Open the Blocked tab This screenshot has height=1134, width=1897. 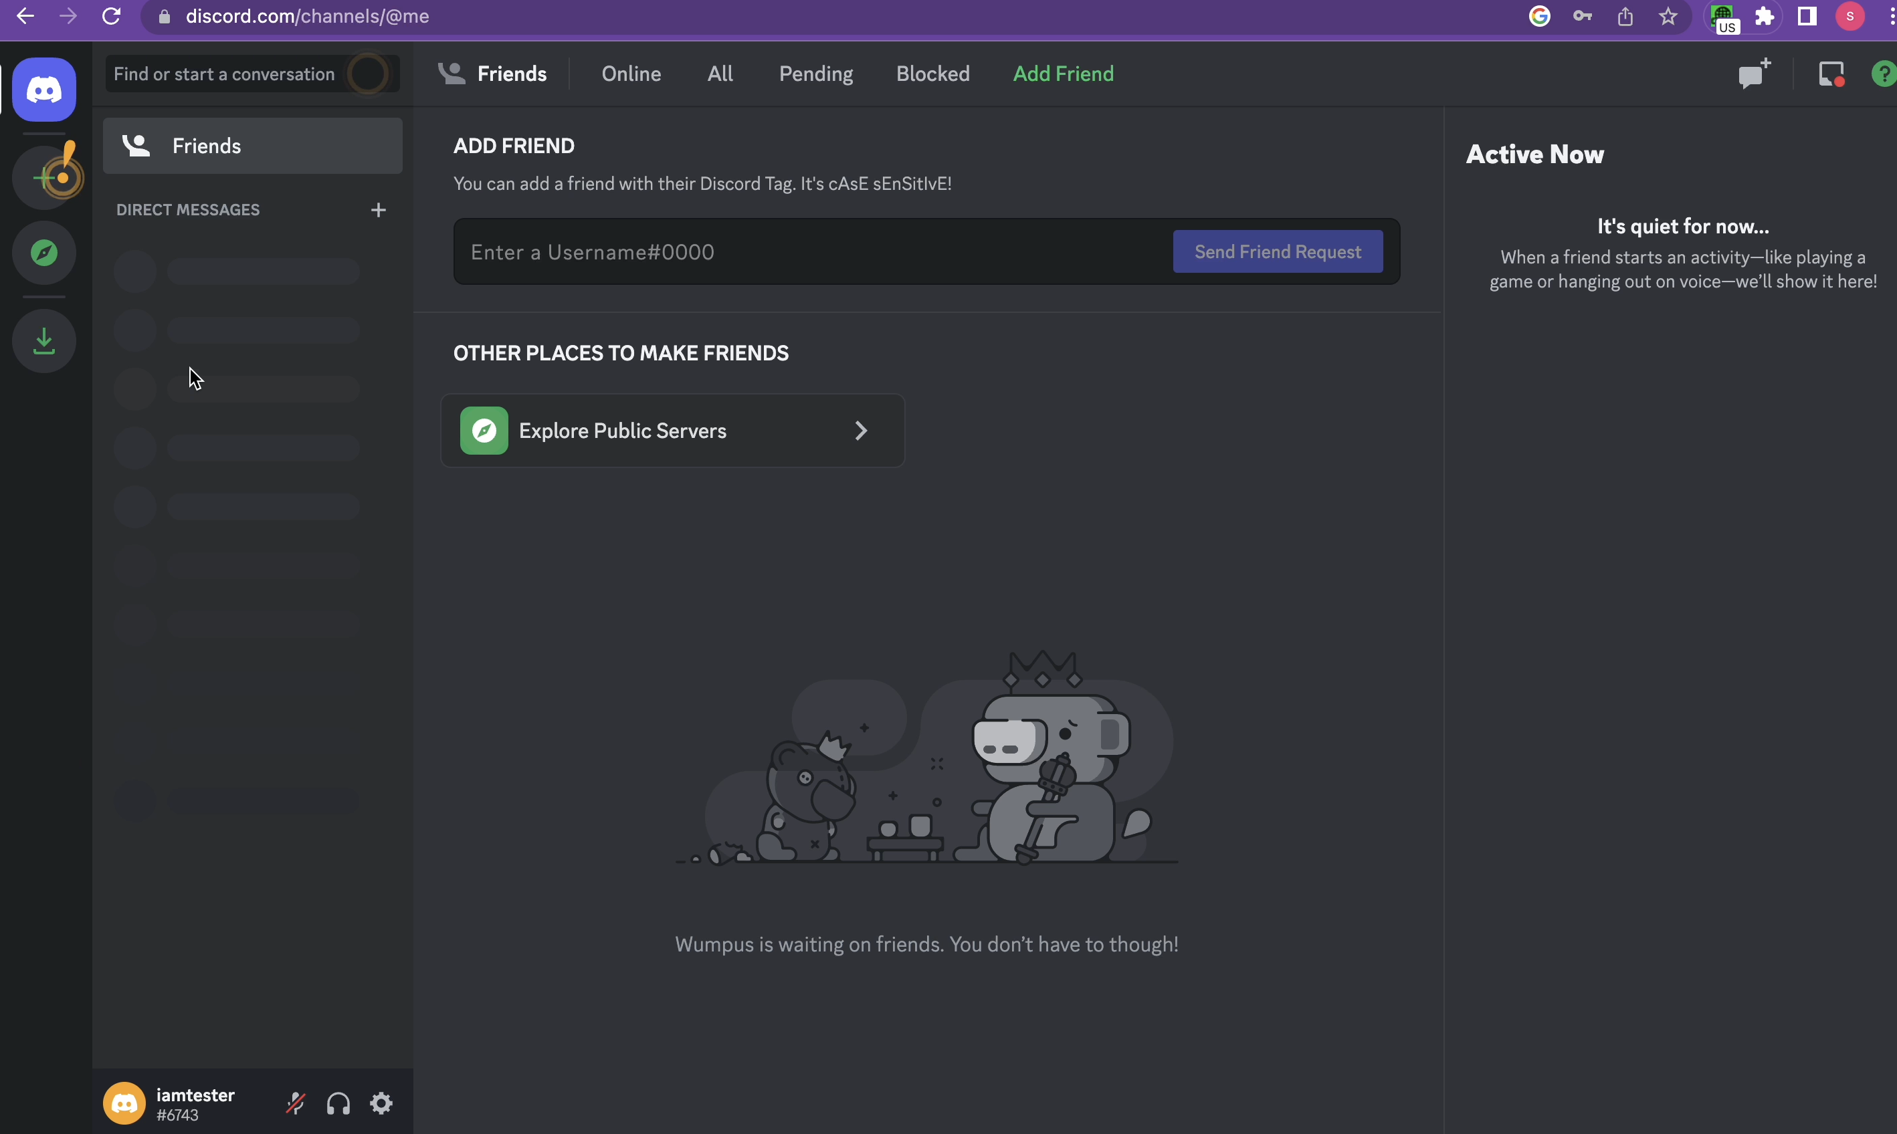point(932,74)
